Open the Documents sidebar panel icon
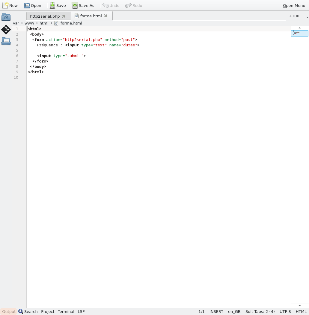This screenshot has width=309, height=315. pyautogui.click(x=6, y=17)
